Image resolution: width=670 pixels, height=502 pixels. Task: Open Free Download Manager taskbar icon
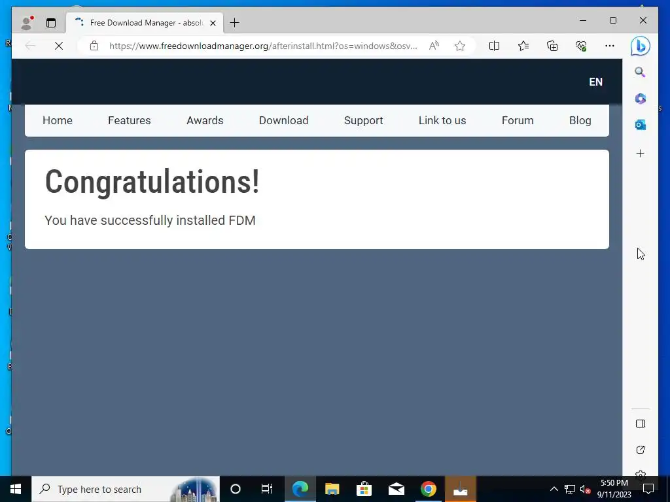460,489
